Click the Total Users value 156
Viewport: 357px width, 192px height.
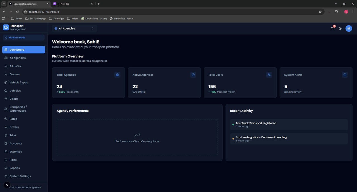[x=212, y=87]
